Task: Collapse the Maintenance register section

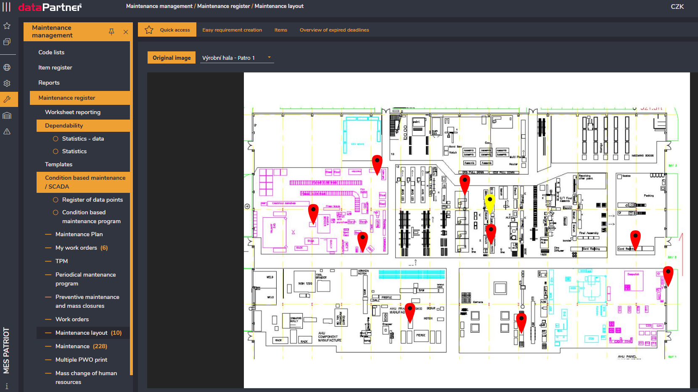Action: [80, 98]
